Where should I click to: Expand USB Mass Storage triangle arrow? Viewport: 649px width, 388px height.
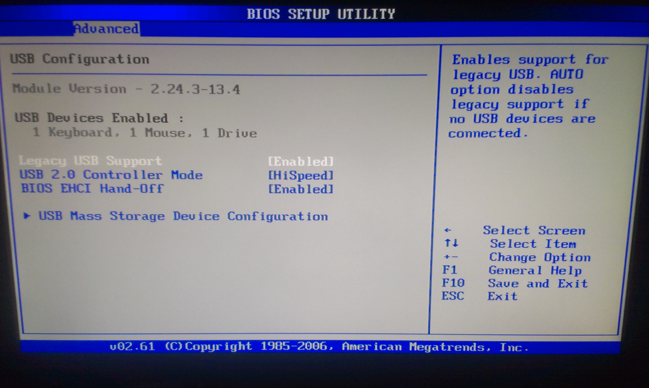(27, 216)
